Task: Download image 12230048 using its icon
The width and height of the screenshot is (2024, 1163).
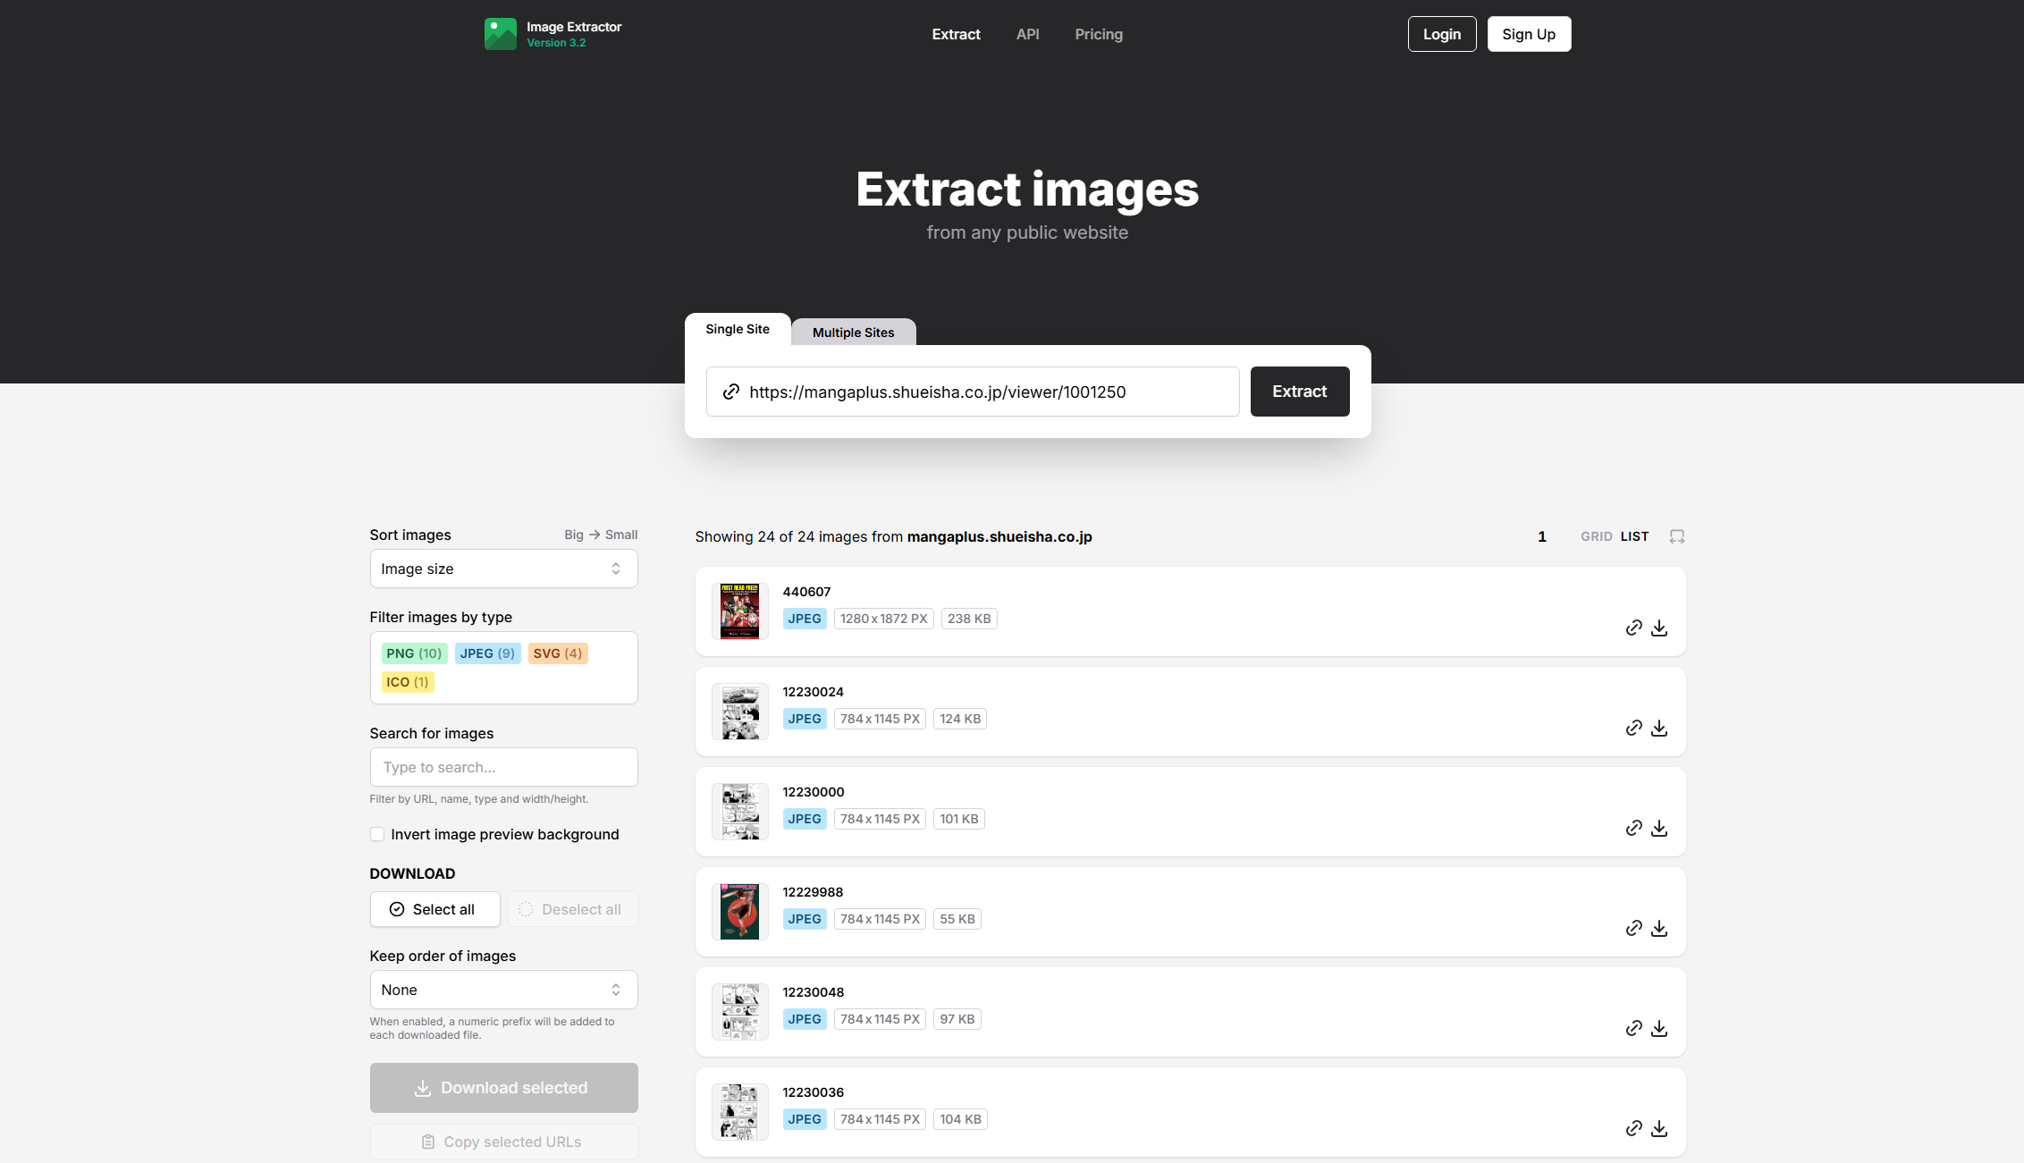Action: (x=1659, y=1028)
